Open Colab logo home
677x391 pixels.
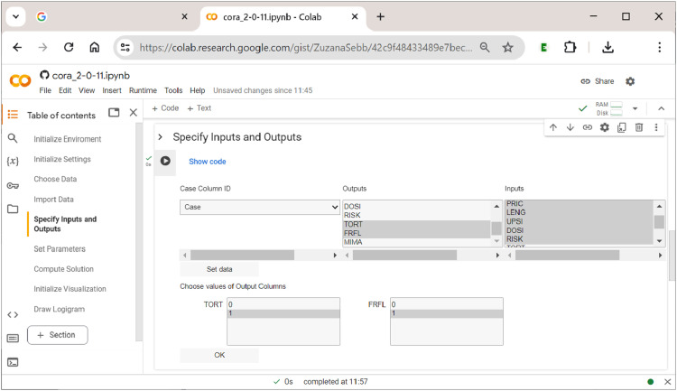click(x=20, y=80)
